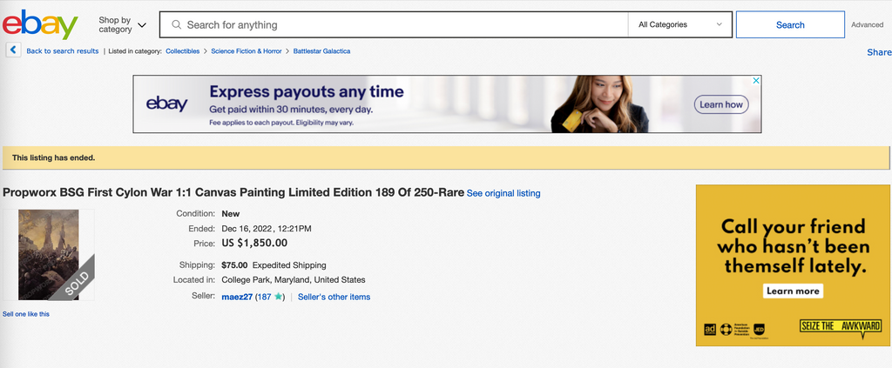Click the Sell one like this link
The image size is (892, 368).
(x=26, y=314)
